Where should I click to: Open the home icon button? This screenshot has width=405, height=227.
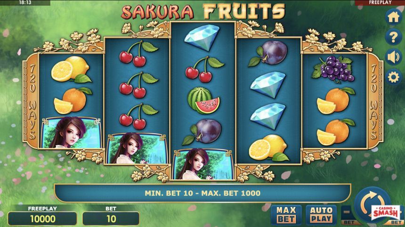tap(393, 17)
